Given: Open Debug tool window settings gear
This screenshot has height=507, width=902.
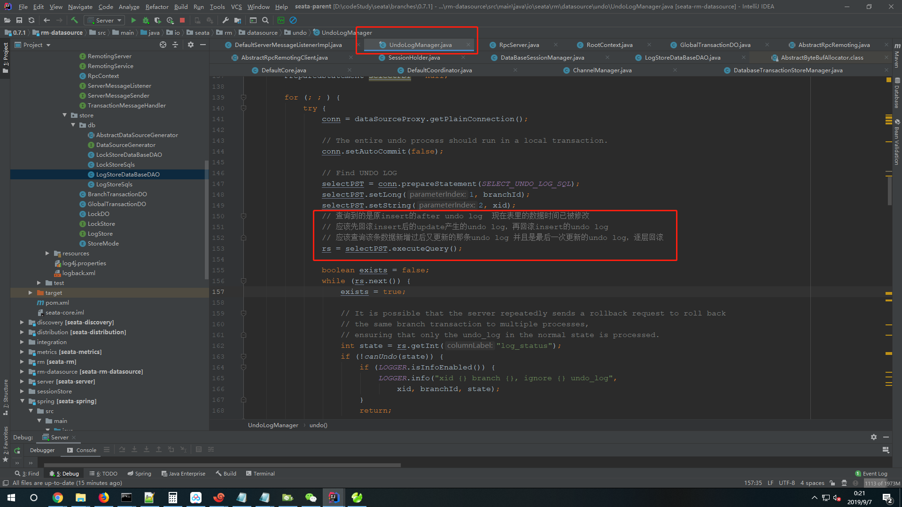Looking at the screenshot, I should point(873,437).
